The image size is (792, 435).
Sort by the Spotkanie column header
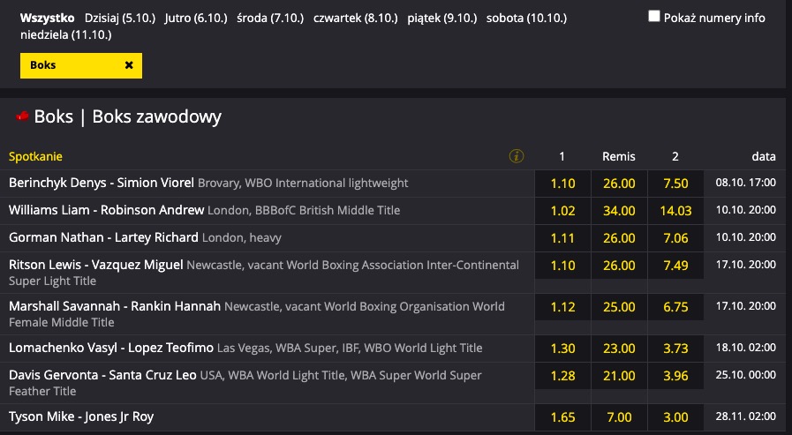(35, 156)
